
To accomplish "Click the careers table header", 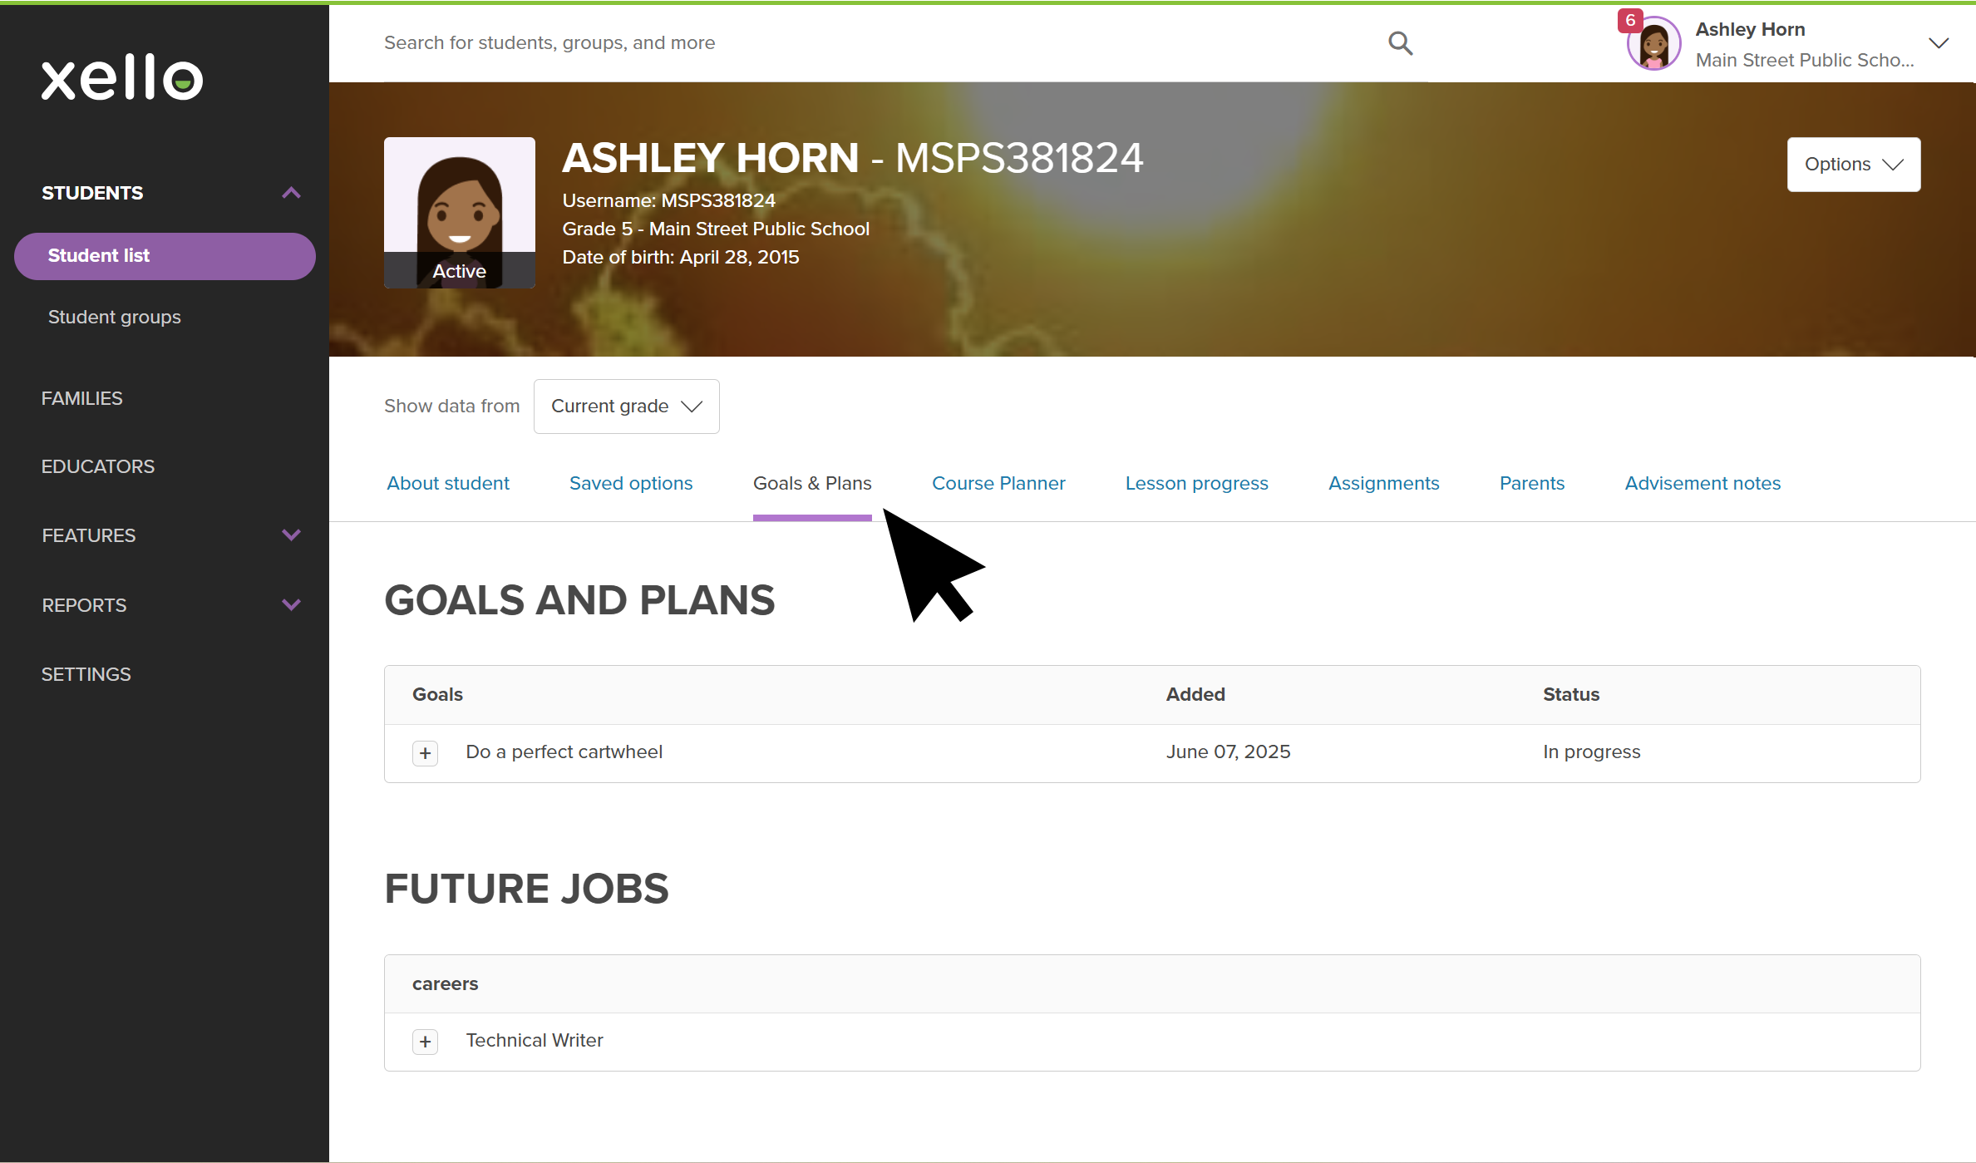I will click(x=445, y=983).
